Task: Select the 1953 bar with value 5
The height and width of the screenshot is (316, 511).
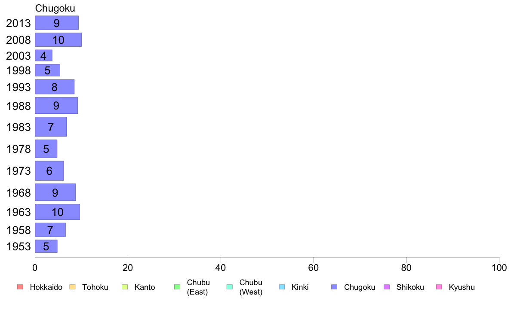Action: [46, 246]
